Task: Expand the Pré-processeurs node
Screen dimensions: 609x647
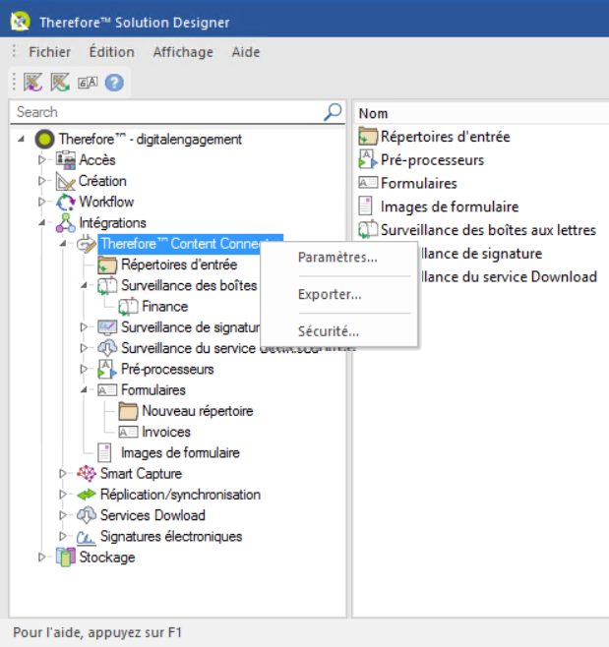Action: (84, 369)
